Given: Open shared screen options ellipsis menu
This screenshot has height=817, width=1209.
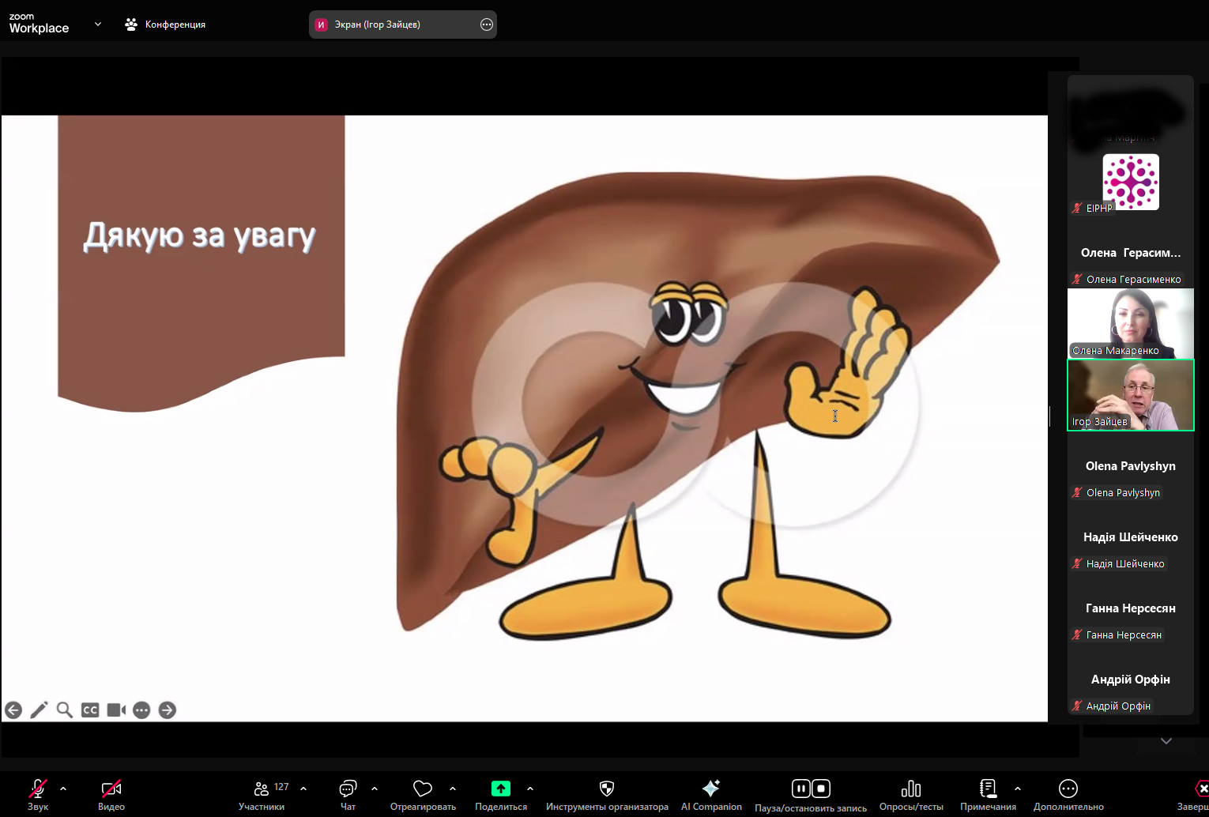Looking at the screenshot, I should [x=486, y=24].
